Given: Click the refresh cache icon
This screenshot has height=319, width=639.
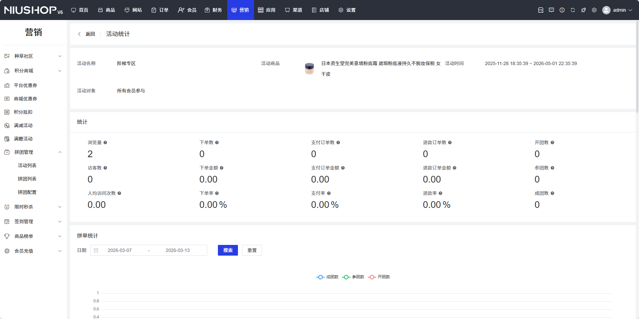Looking at the screenshot, I should point(572,10).
